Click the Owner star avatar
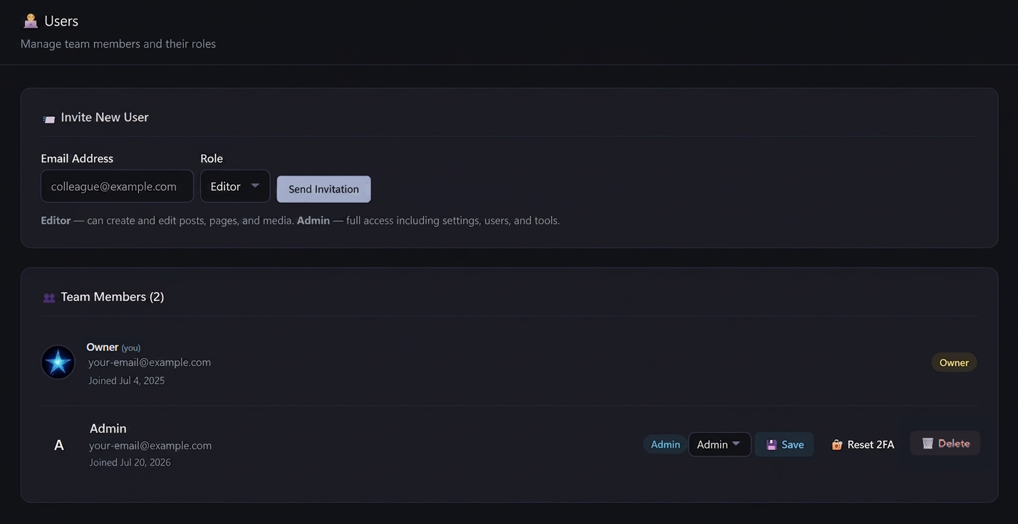Image resolution: width=1018 pixels, height=524 pixels. click(x=58, y=362)
